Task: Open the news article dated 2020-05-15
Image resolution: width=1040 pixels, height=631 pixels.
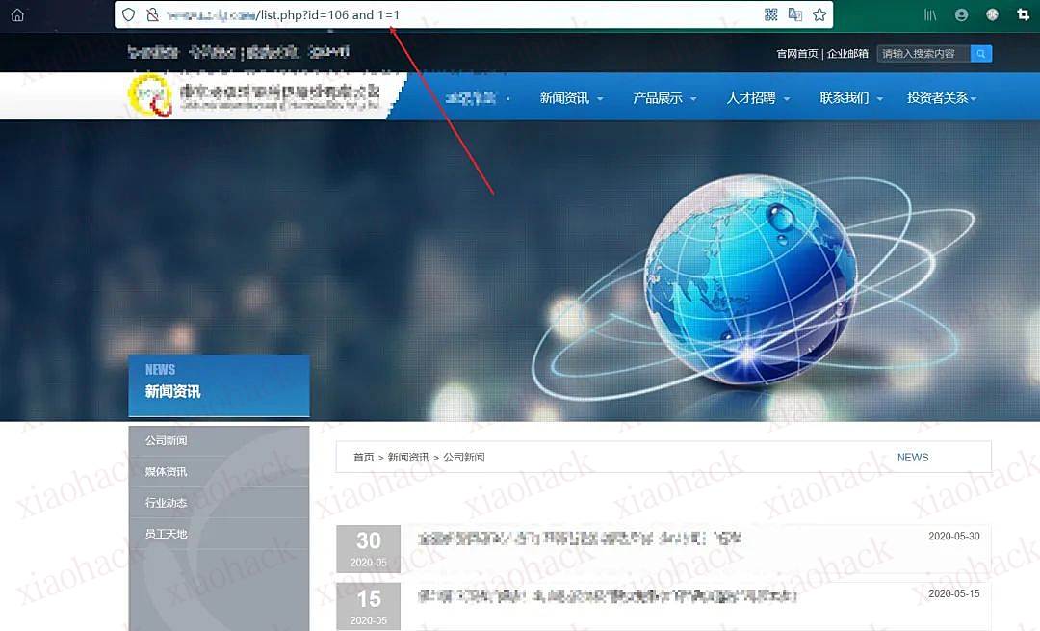Action: pyautogui.click(x=607, y=596)
